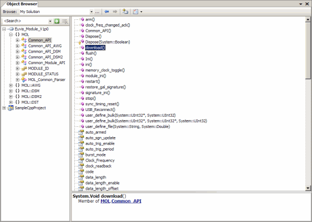The height and width of the screenshot is (222, 312).
Task: Select the USB_Reconnect() method
Action: click(100, 110)
